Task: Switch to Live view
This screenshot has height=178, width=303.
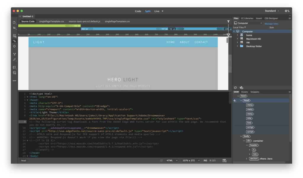Action: [157, 11]
